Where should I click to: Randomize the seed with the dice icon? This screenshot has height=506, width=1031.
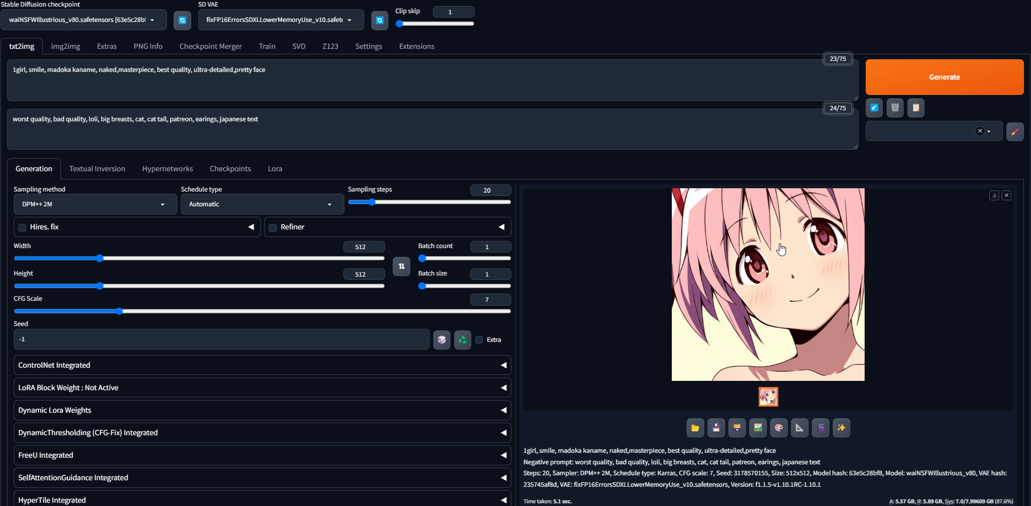pyautogui.click(x=442, y=340)
